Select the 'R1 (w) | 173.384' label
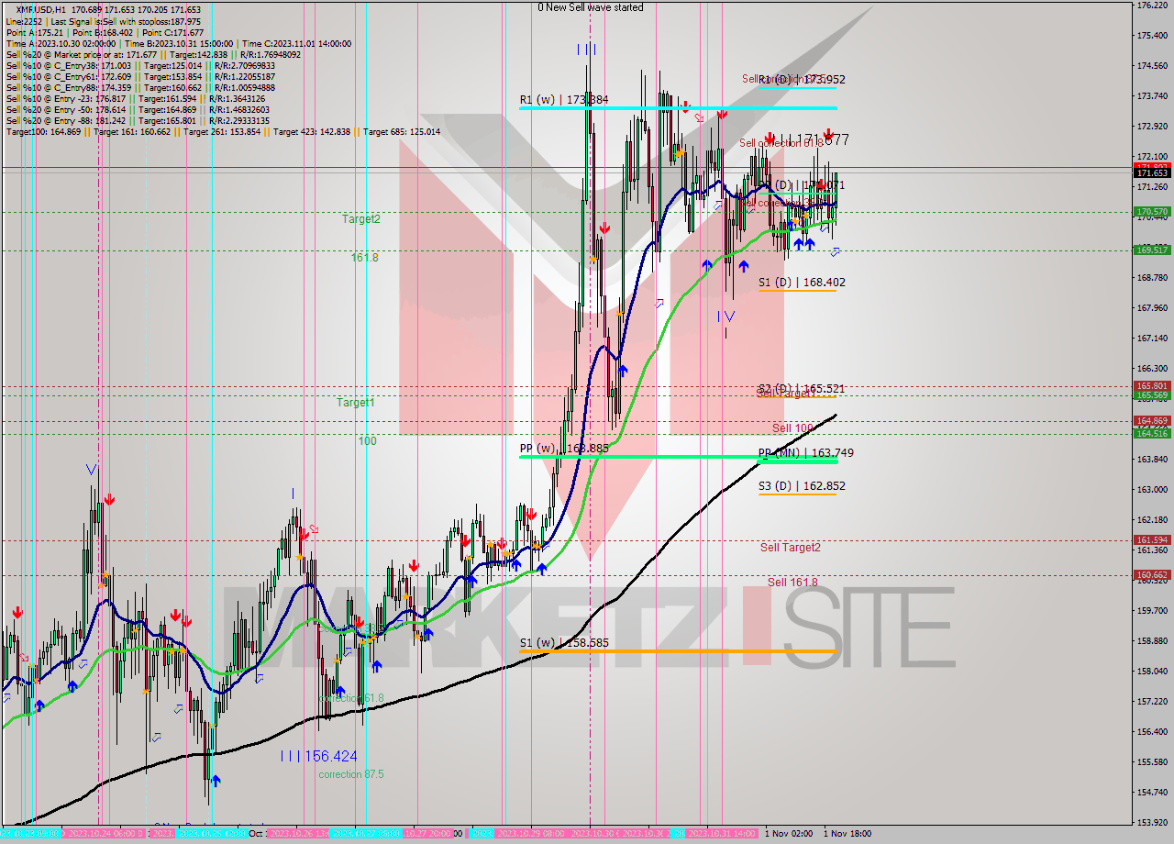1174x844 pixels. click(564, 99)
